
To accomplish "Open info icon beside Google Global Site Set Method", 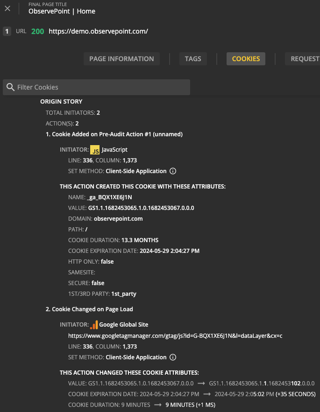I will click(173, 357).
